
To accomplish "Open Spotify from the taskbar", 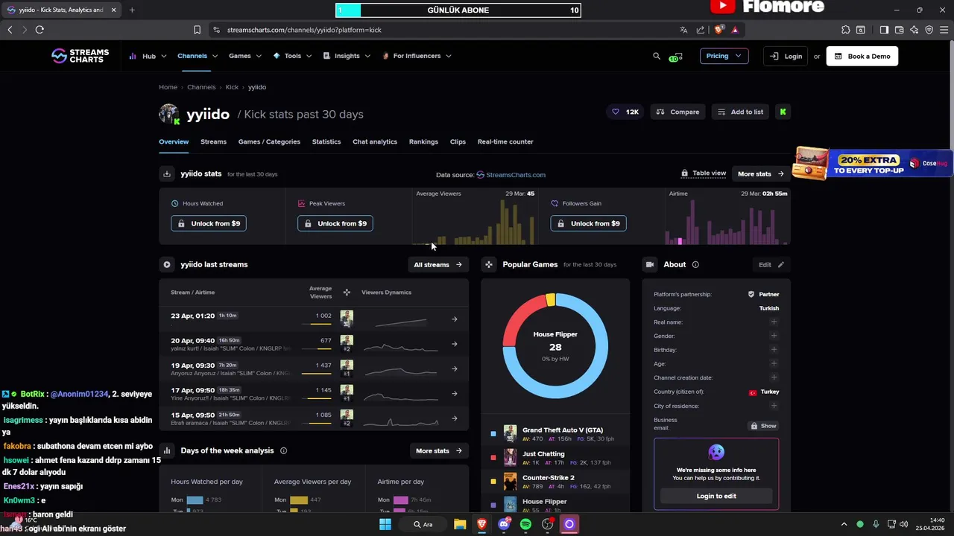I will click(x=525, y=524).
